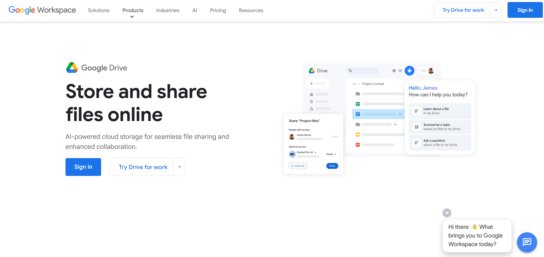Viewport: 544px width, 257px height.
Task: Click the Google Workspace logo
Action: coord(42,10)
